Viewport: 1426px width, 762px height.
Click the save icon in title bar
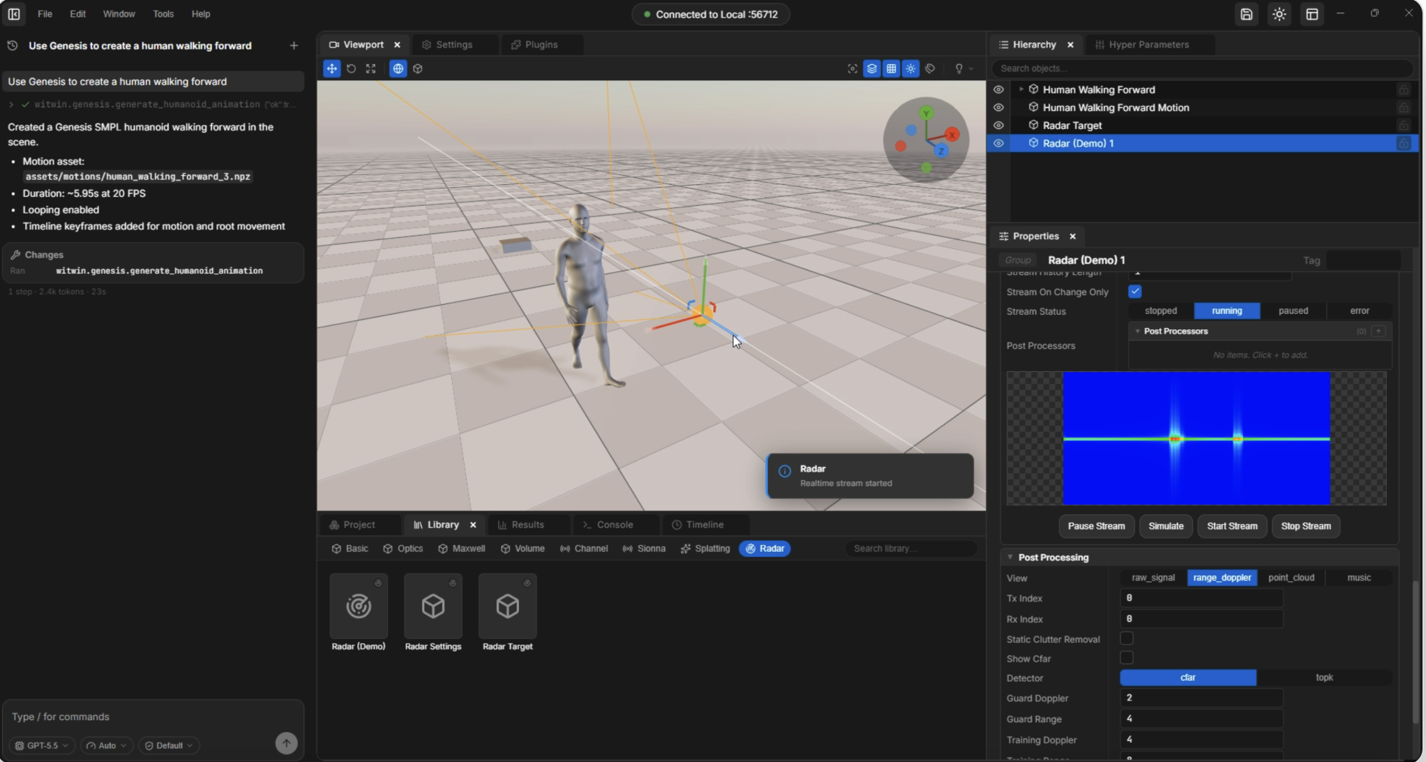pos(1246,14)
